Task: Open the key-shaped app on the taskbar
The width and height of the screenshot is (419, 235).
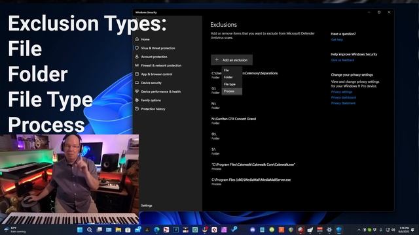Action: tap(234, 229)
